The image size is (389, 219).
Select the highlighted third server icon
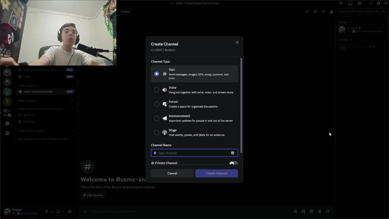(x=8, y=92)
